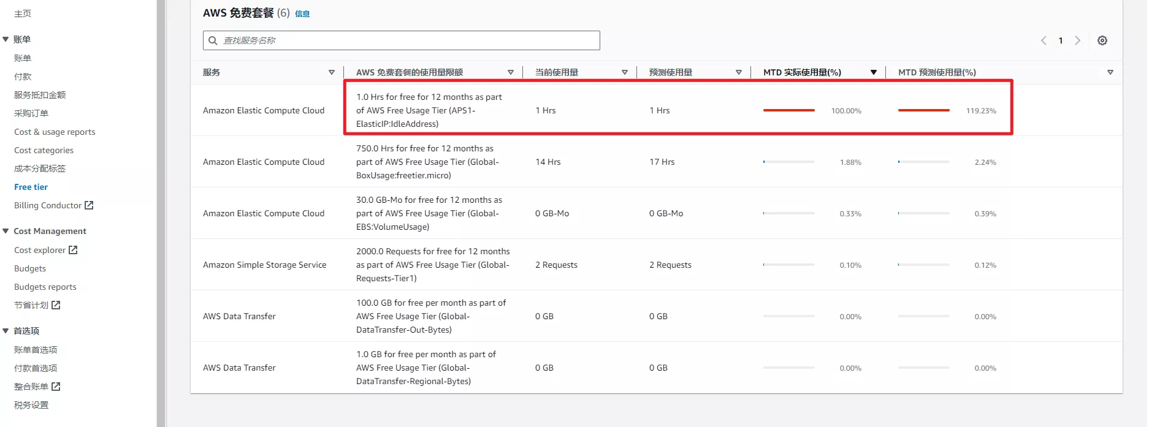Sort by the 服务 column arrow
The image size is (1149, 427).
click(x=332, y=72)
